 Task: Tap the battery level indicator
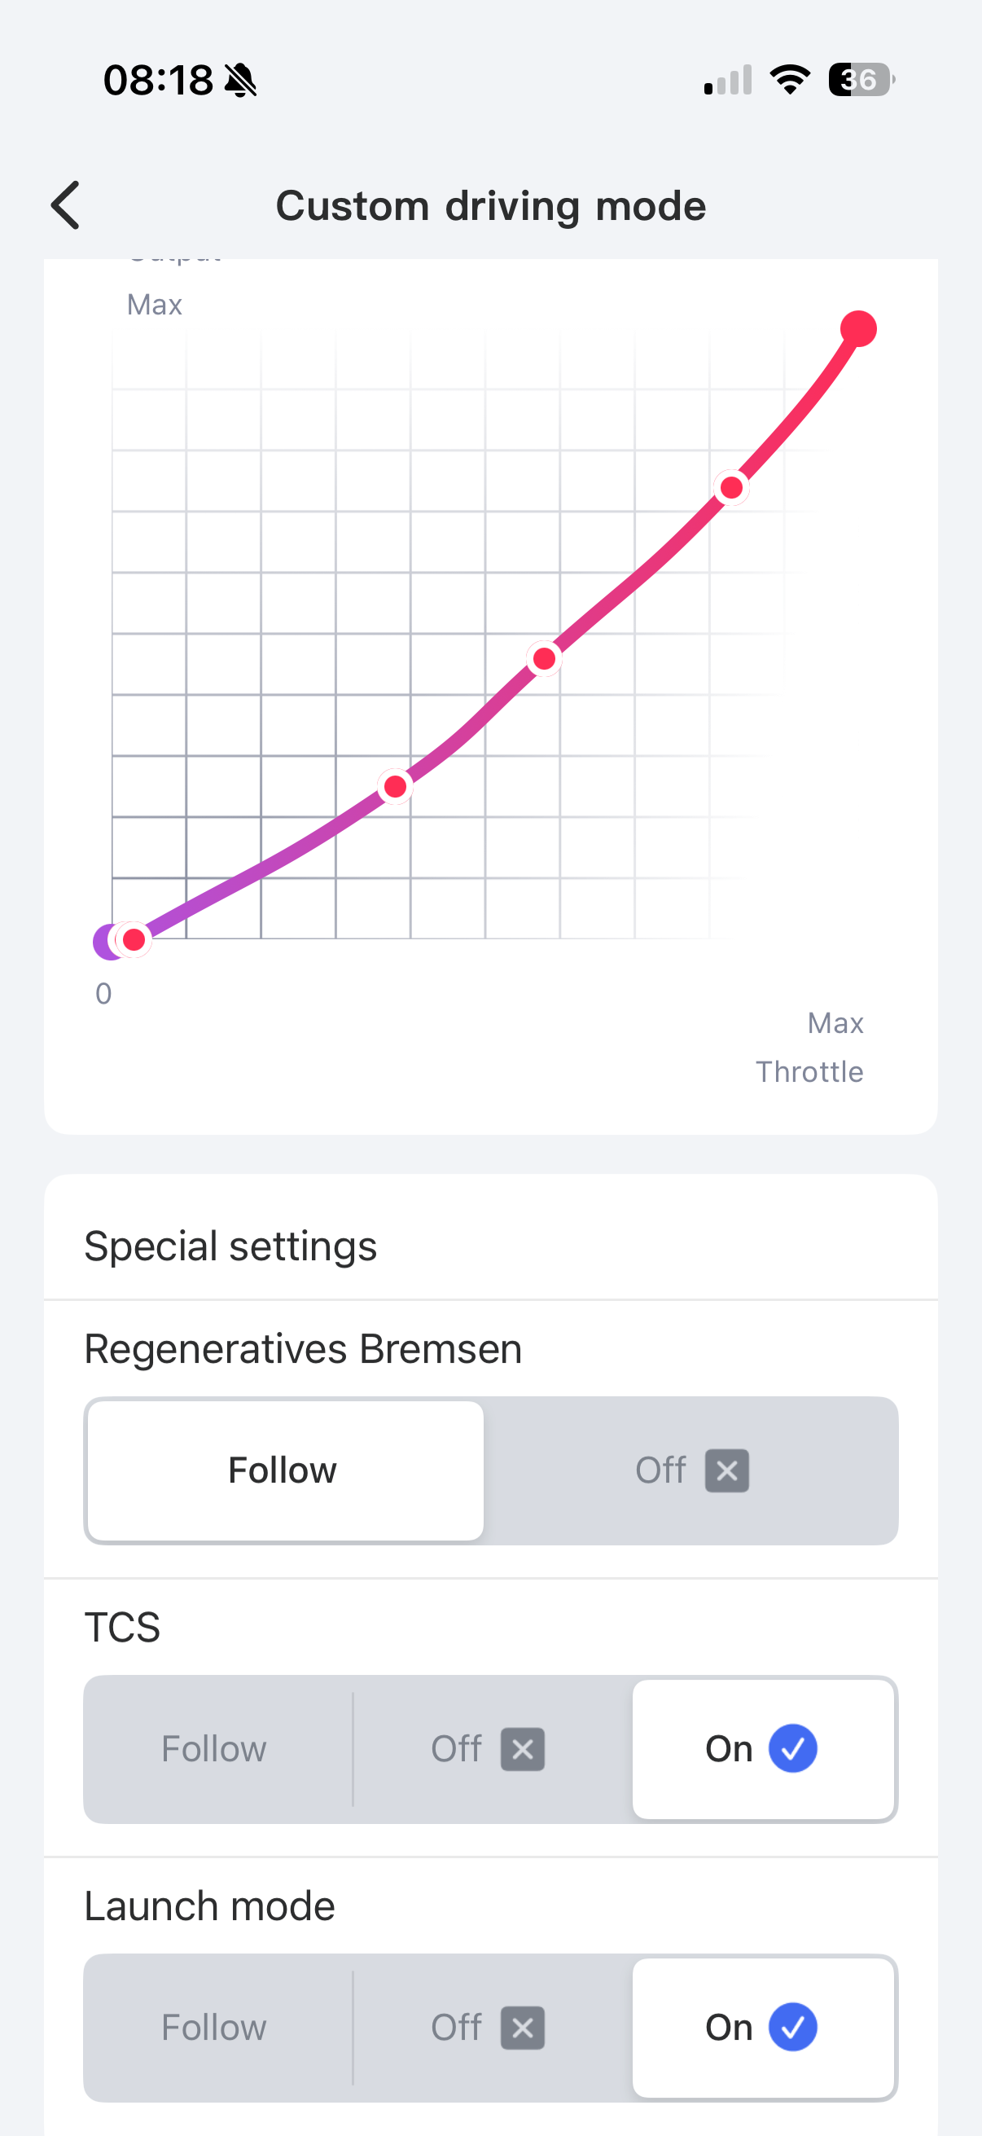pyautogui.click(x=861, y=80)
